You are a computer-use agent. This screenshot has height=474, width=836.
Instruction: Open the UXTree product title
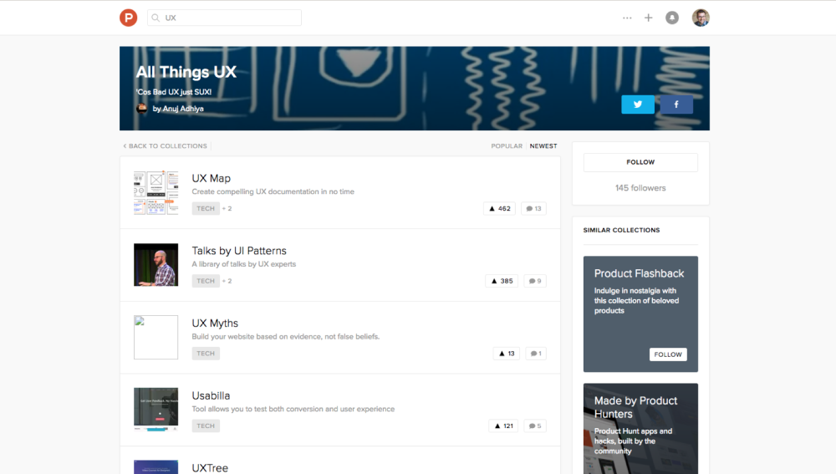210,467
